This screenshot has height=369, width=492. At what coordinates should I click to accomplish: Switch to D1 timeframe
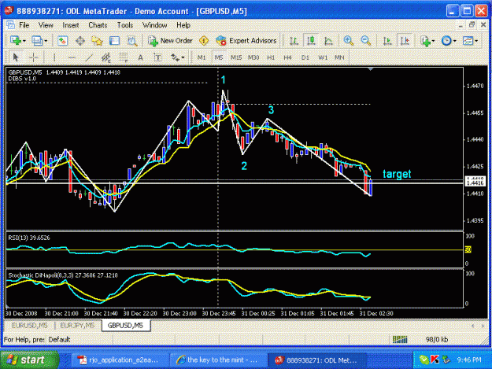click(305, 57)
